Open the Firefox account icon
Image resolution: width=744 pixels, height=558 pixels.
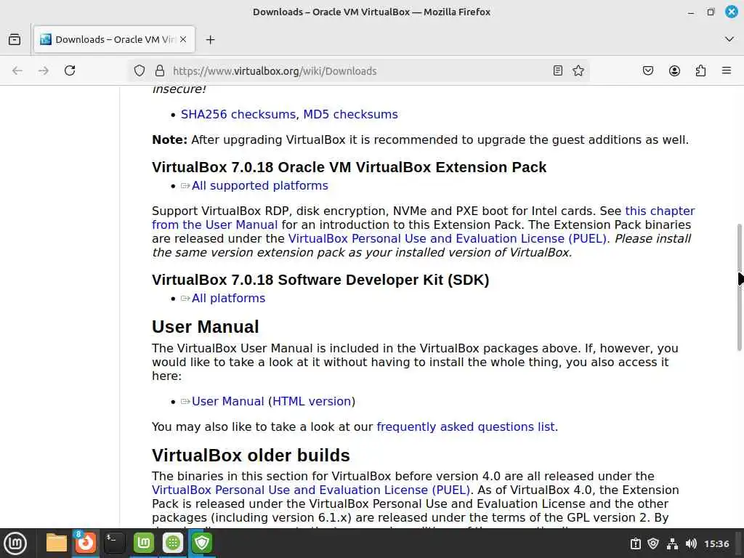674,70
